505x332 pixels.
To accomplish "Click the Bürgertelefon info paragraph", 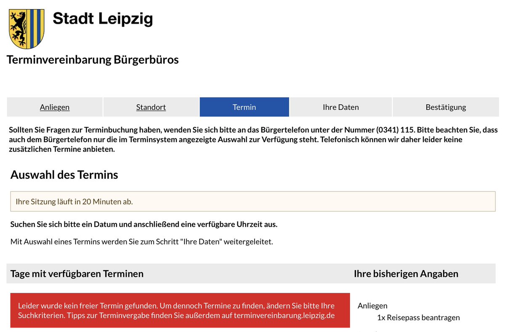I will coord(253,139).
